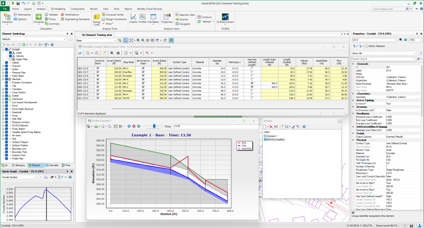Click Help icon in Quick Graph toolbar
Viewport: 424px width, 228px height.
70,177
